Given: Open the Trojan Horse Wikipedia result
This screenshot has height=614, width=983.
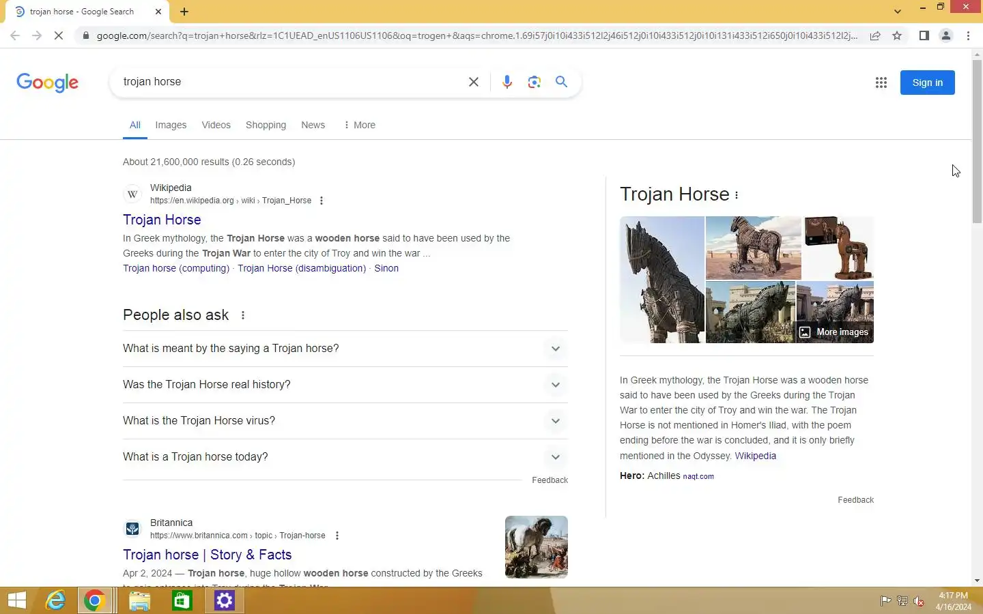Looking at the screenshot, I should tap(162, 220).
